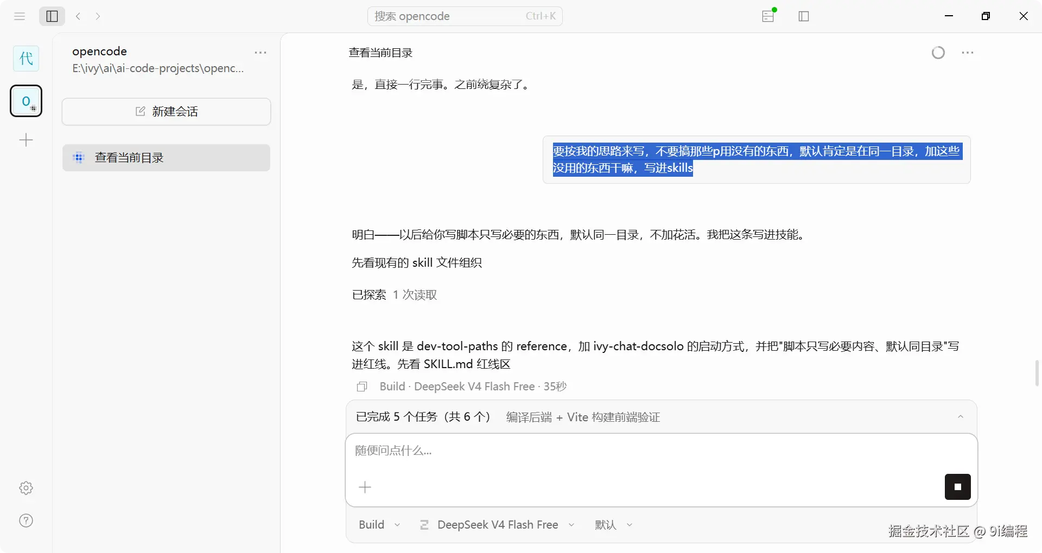The image size is (1042, 553).
Task: Click the opencode project title
Action: 99,52
